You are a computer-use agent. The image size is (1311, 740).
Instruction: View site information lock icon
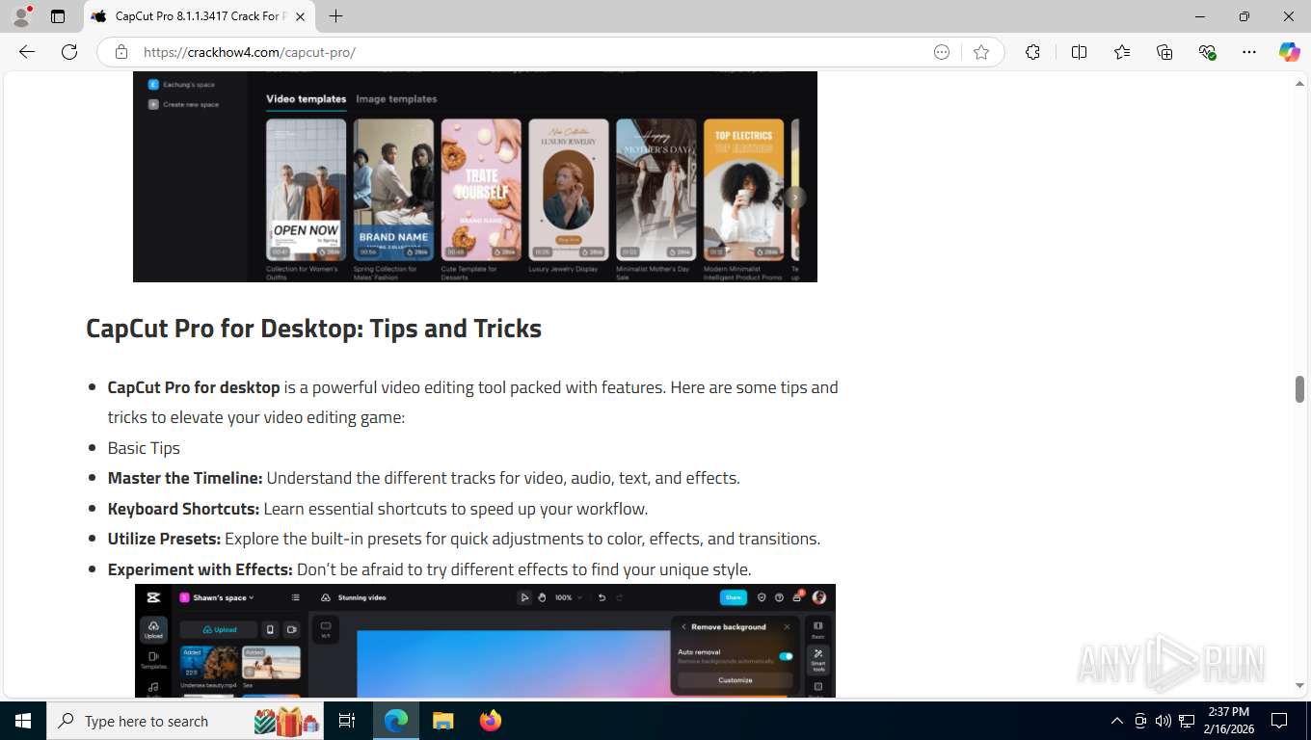click(120, 52)
